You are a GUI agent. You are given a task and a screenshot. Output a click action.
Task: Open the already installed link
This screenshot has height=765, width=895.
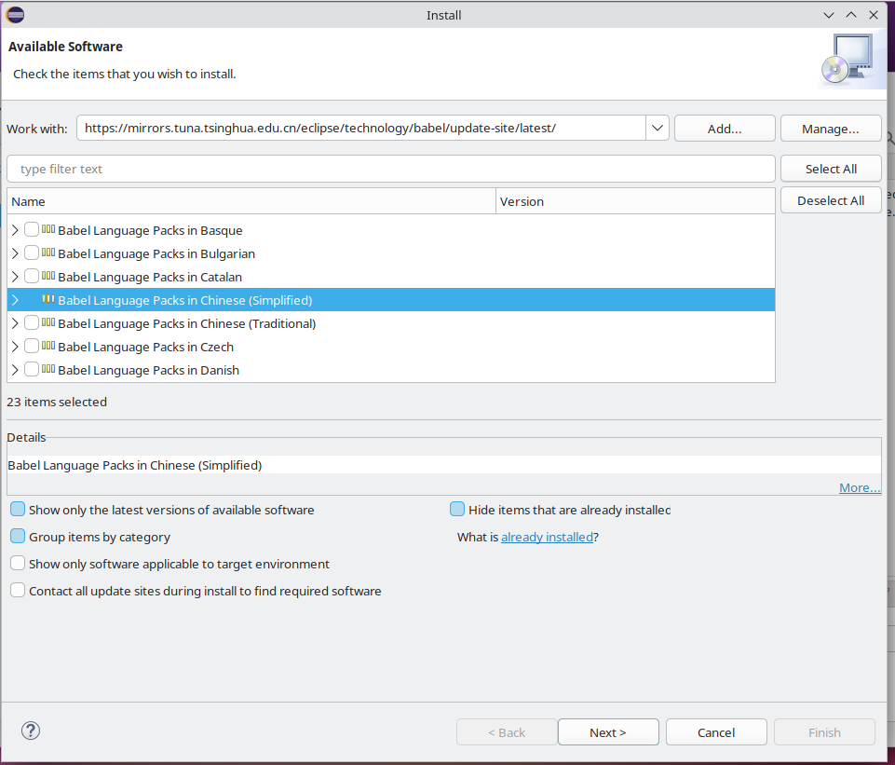pos(547,537)
